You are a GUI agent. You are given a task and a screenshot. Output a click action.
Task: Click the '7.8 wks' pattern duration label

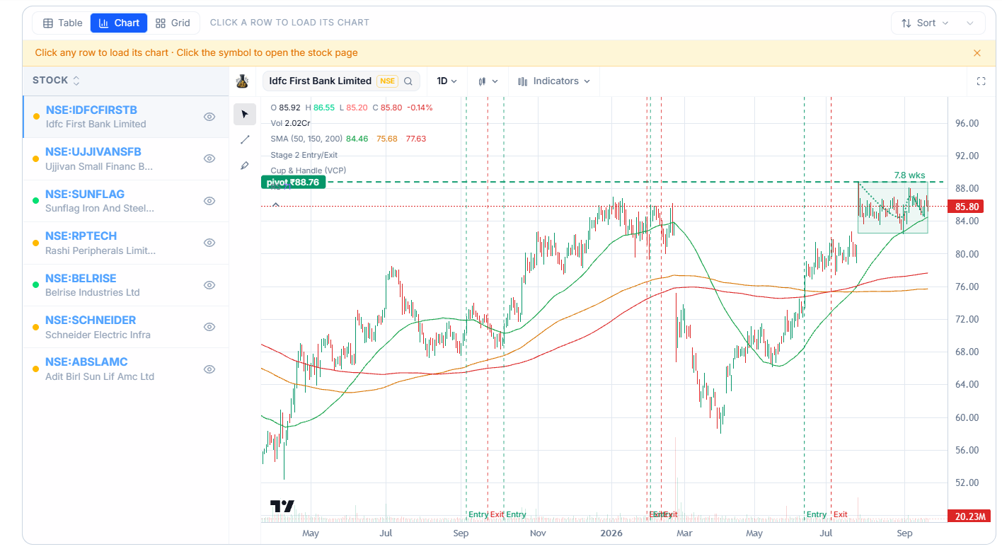point(909,175)
